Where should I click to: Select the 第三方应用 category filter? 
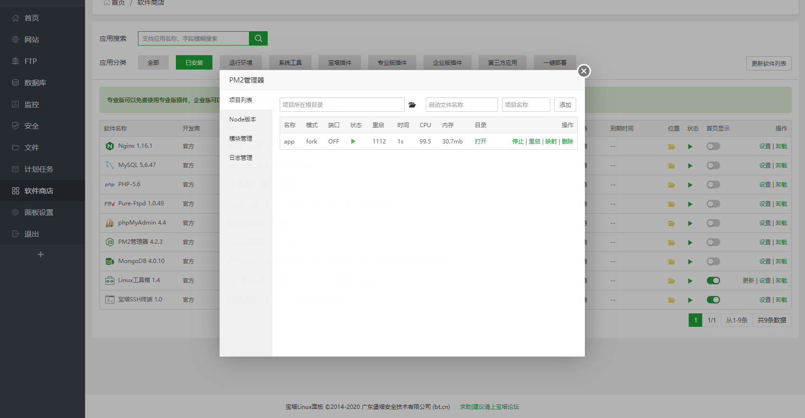[x=503, y=62]
